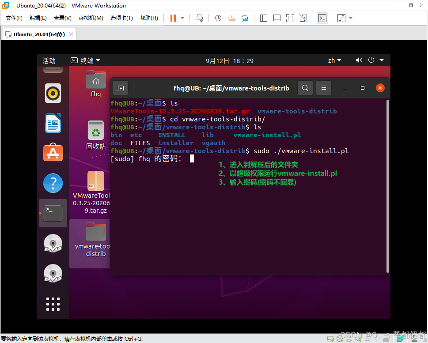Click "doc" in the terminal listing
The image size is (428, 343).
116,143
